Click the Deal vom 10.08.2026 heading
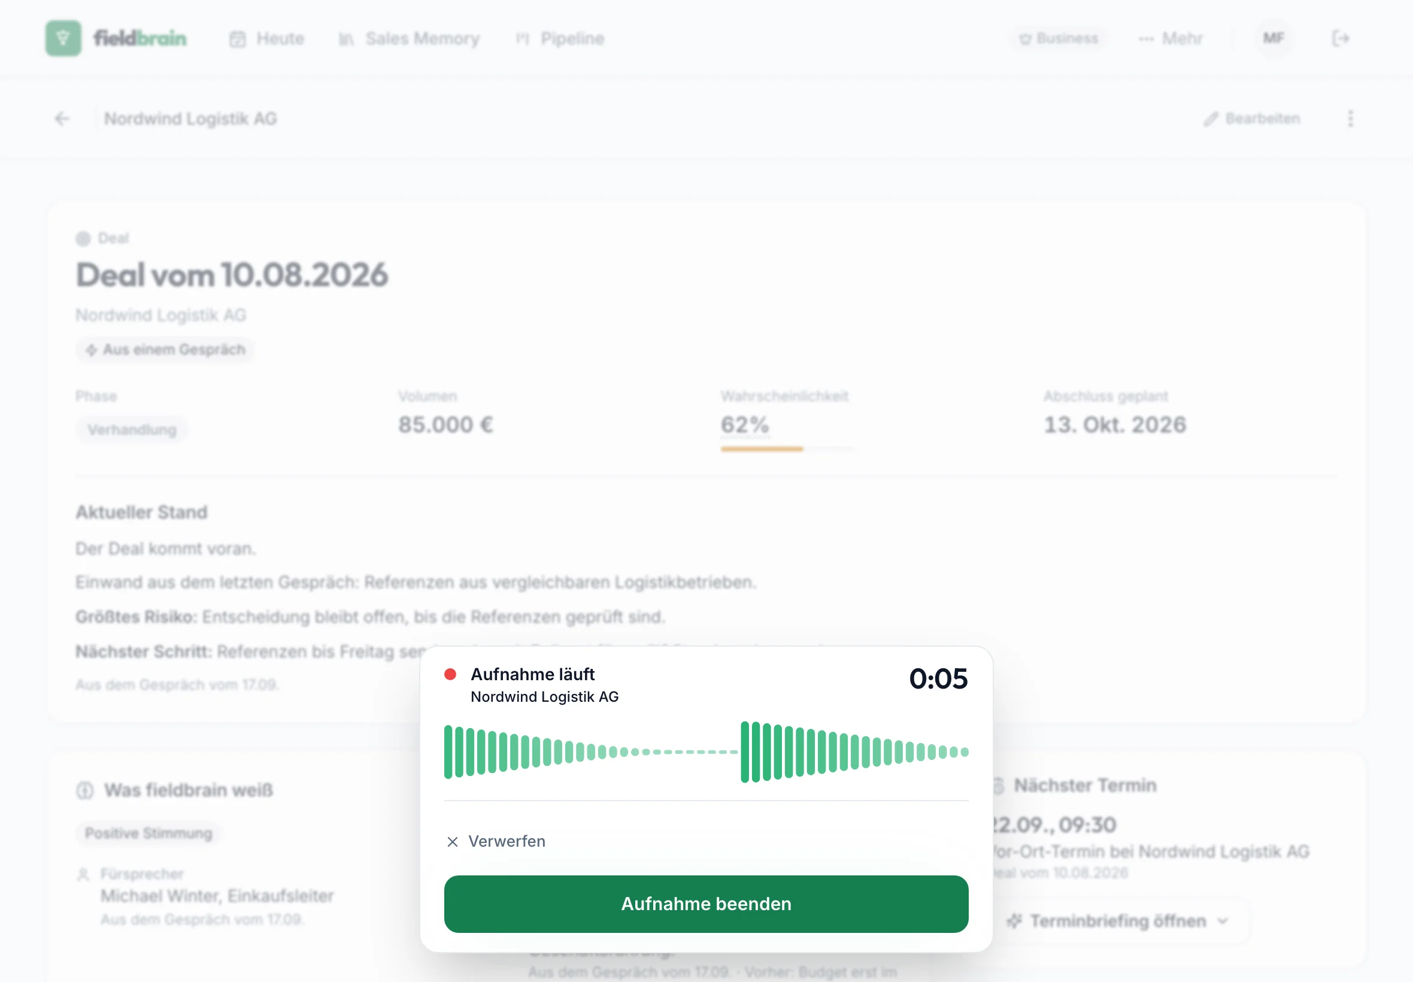 (x=232, y=275)
